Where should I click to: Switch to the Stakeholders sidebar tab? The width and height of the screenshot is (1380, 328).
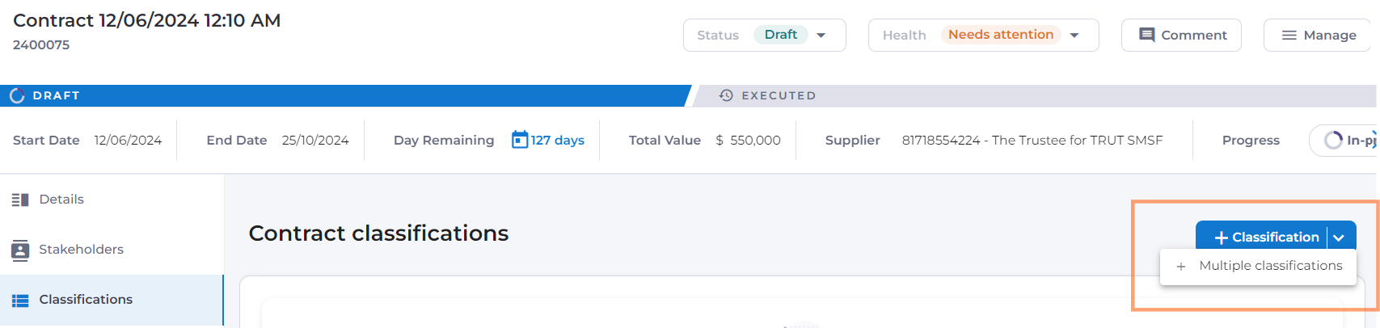tap(81, 250)
